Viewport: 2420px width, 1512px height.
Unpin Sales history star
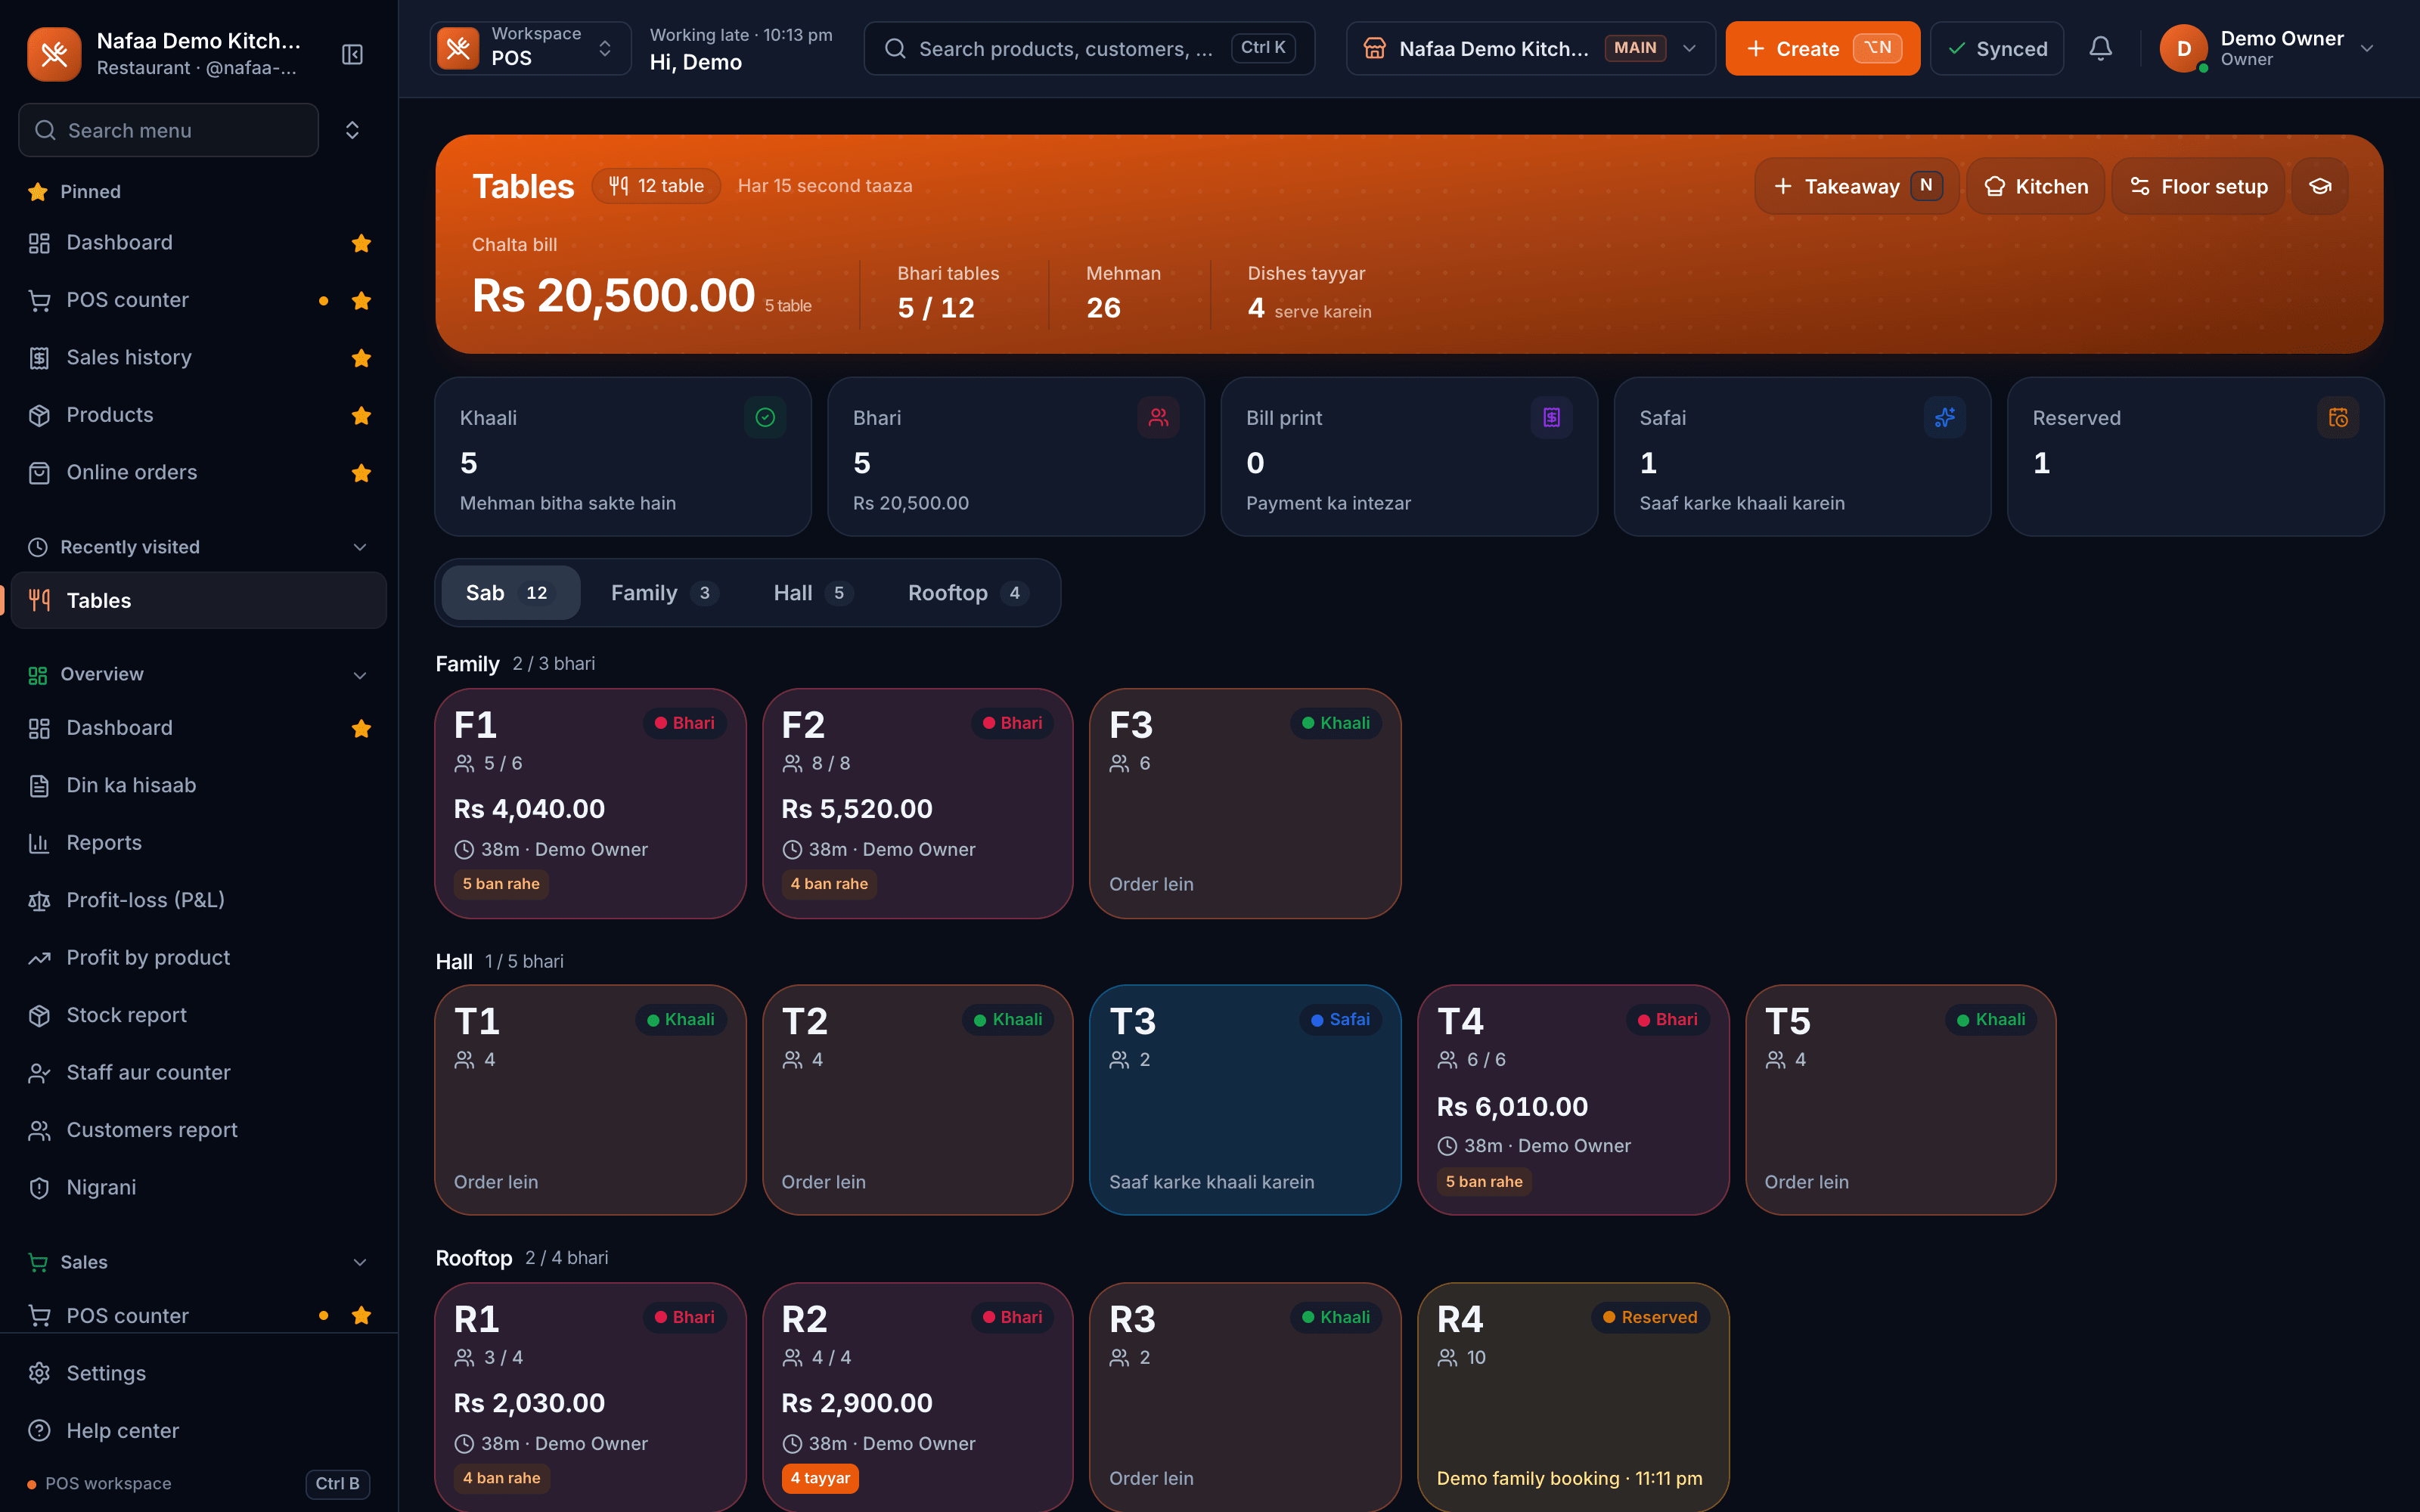(361, 358)
